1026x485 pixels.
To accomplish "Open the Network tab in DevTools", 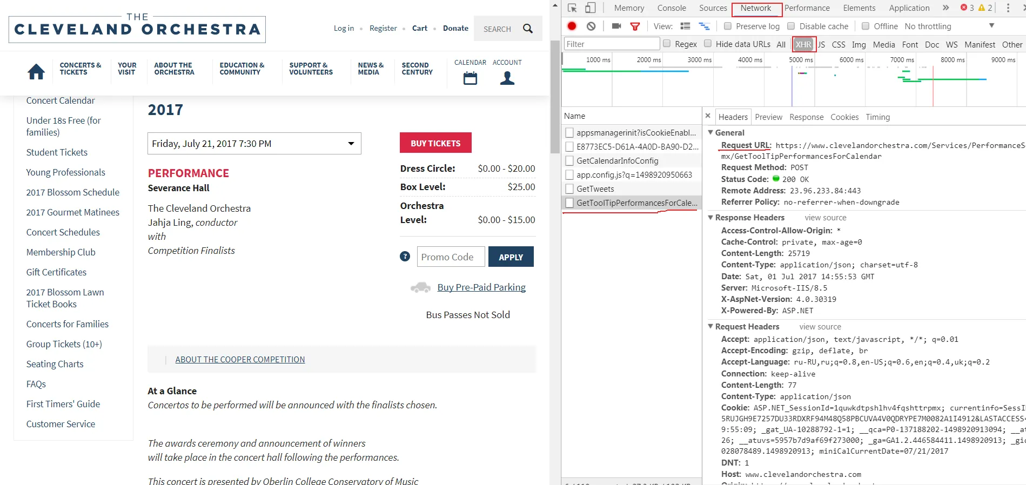I will point(756,8).
